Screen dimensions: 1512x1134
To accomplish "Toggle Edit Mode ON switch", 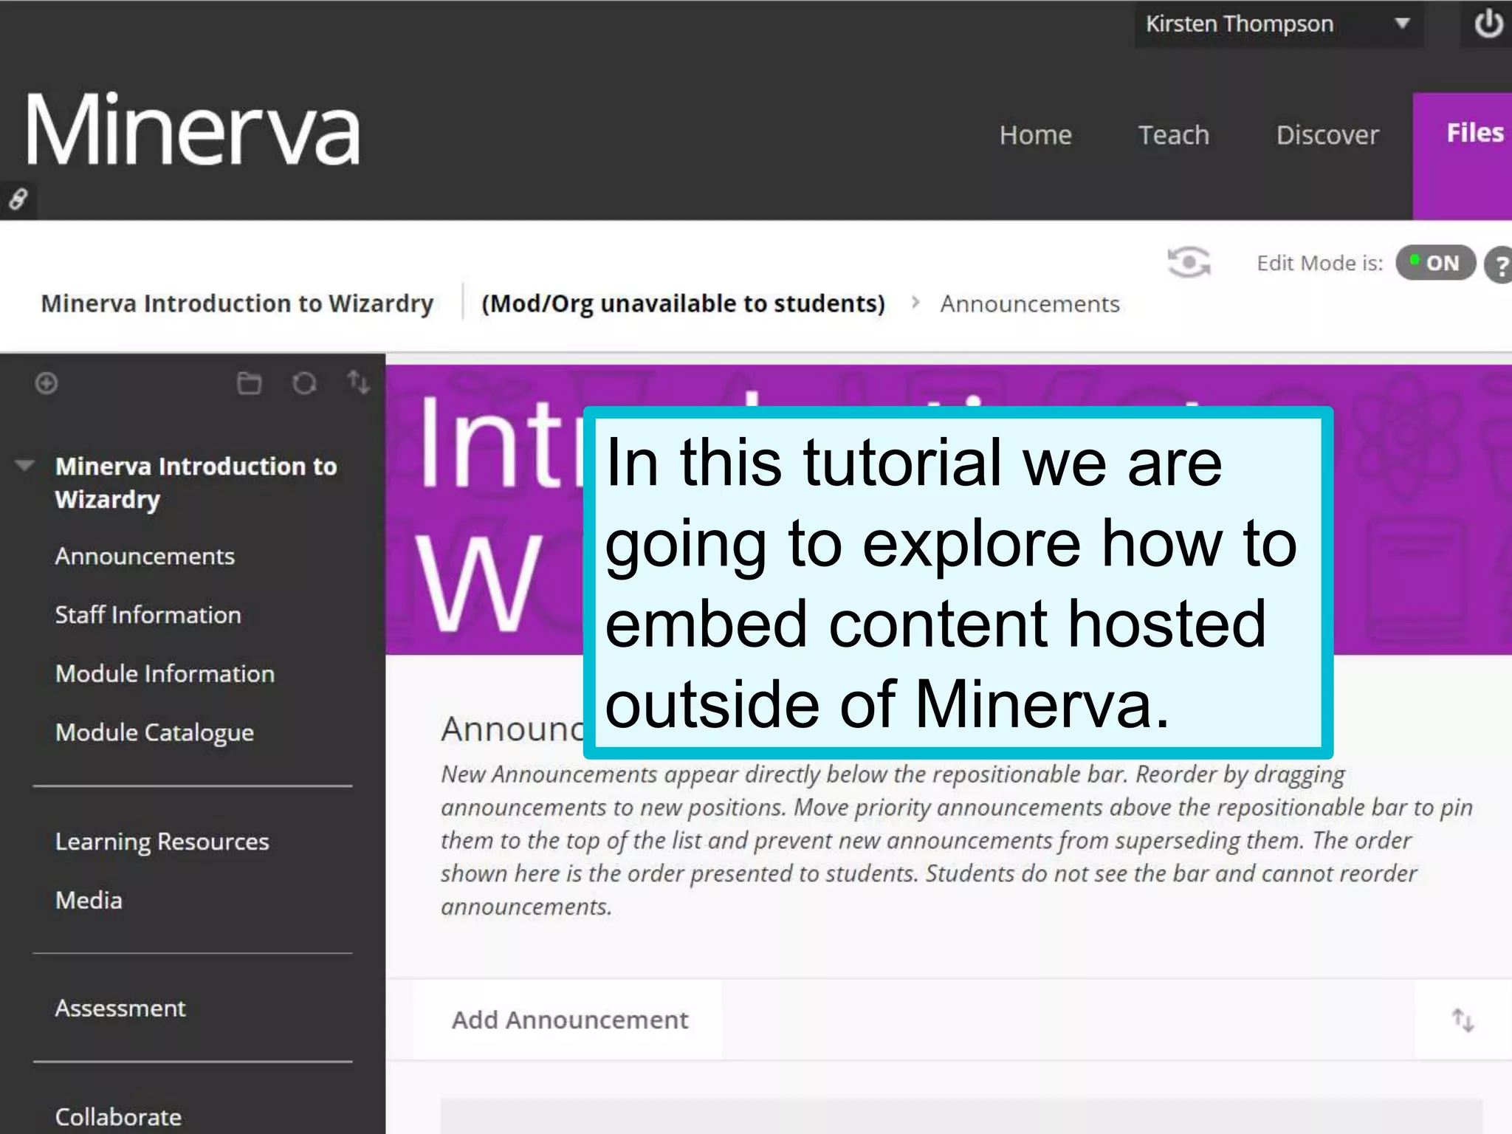I will point(1434,263).
